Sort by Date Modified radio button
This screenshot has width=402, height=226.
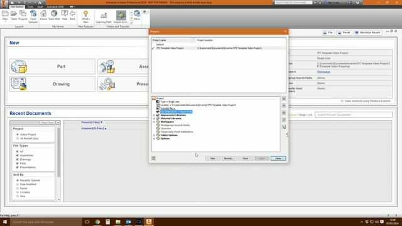pyautogui.click(x=18, y=185)
